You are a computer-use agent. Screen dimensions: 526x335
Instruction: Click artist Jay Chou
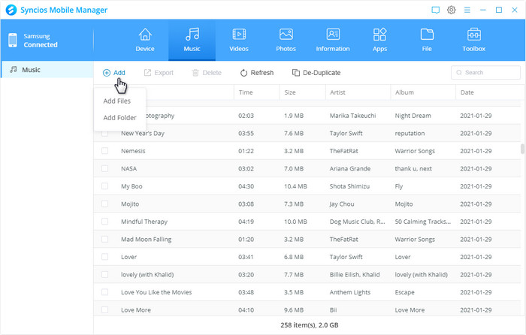tap(342, 204)
